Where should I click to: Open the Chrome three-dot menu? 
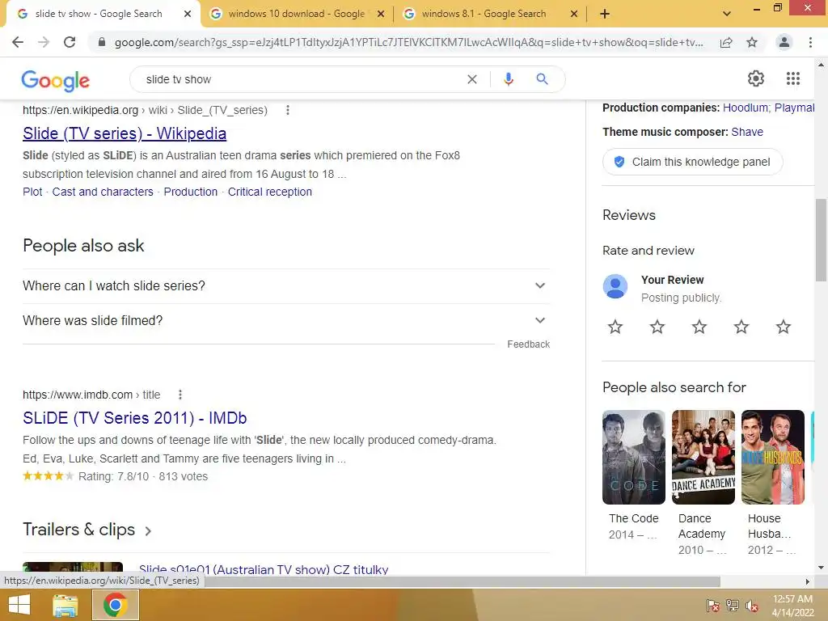[810, 42]
